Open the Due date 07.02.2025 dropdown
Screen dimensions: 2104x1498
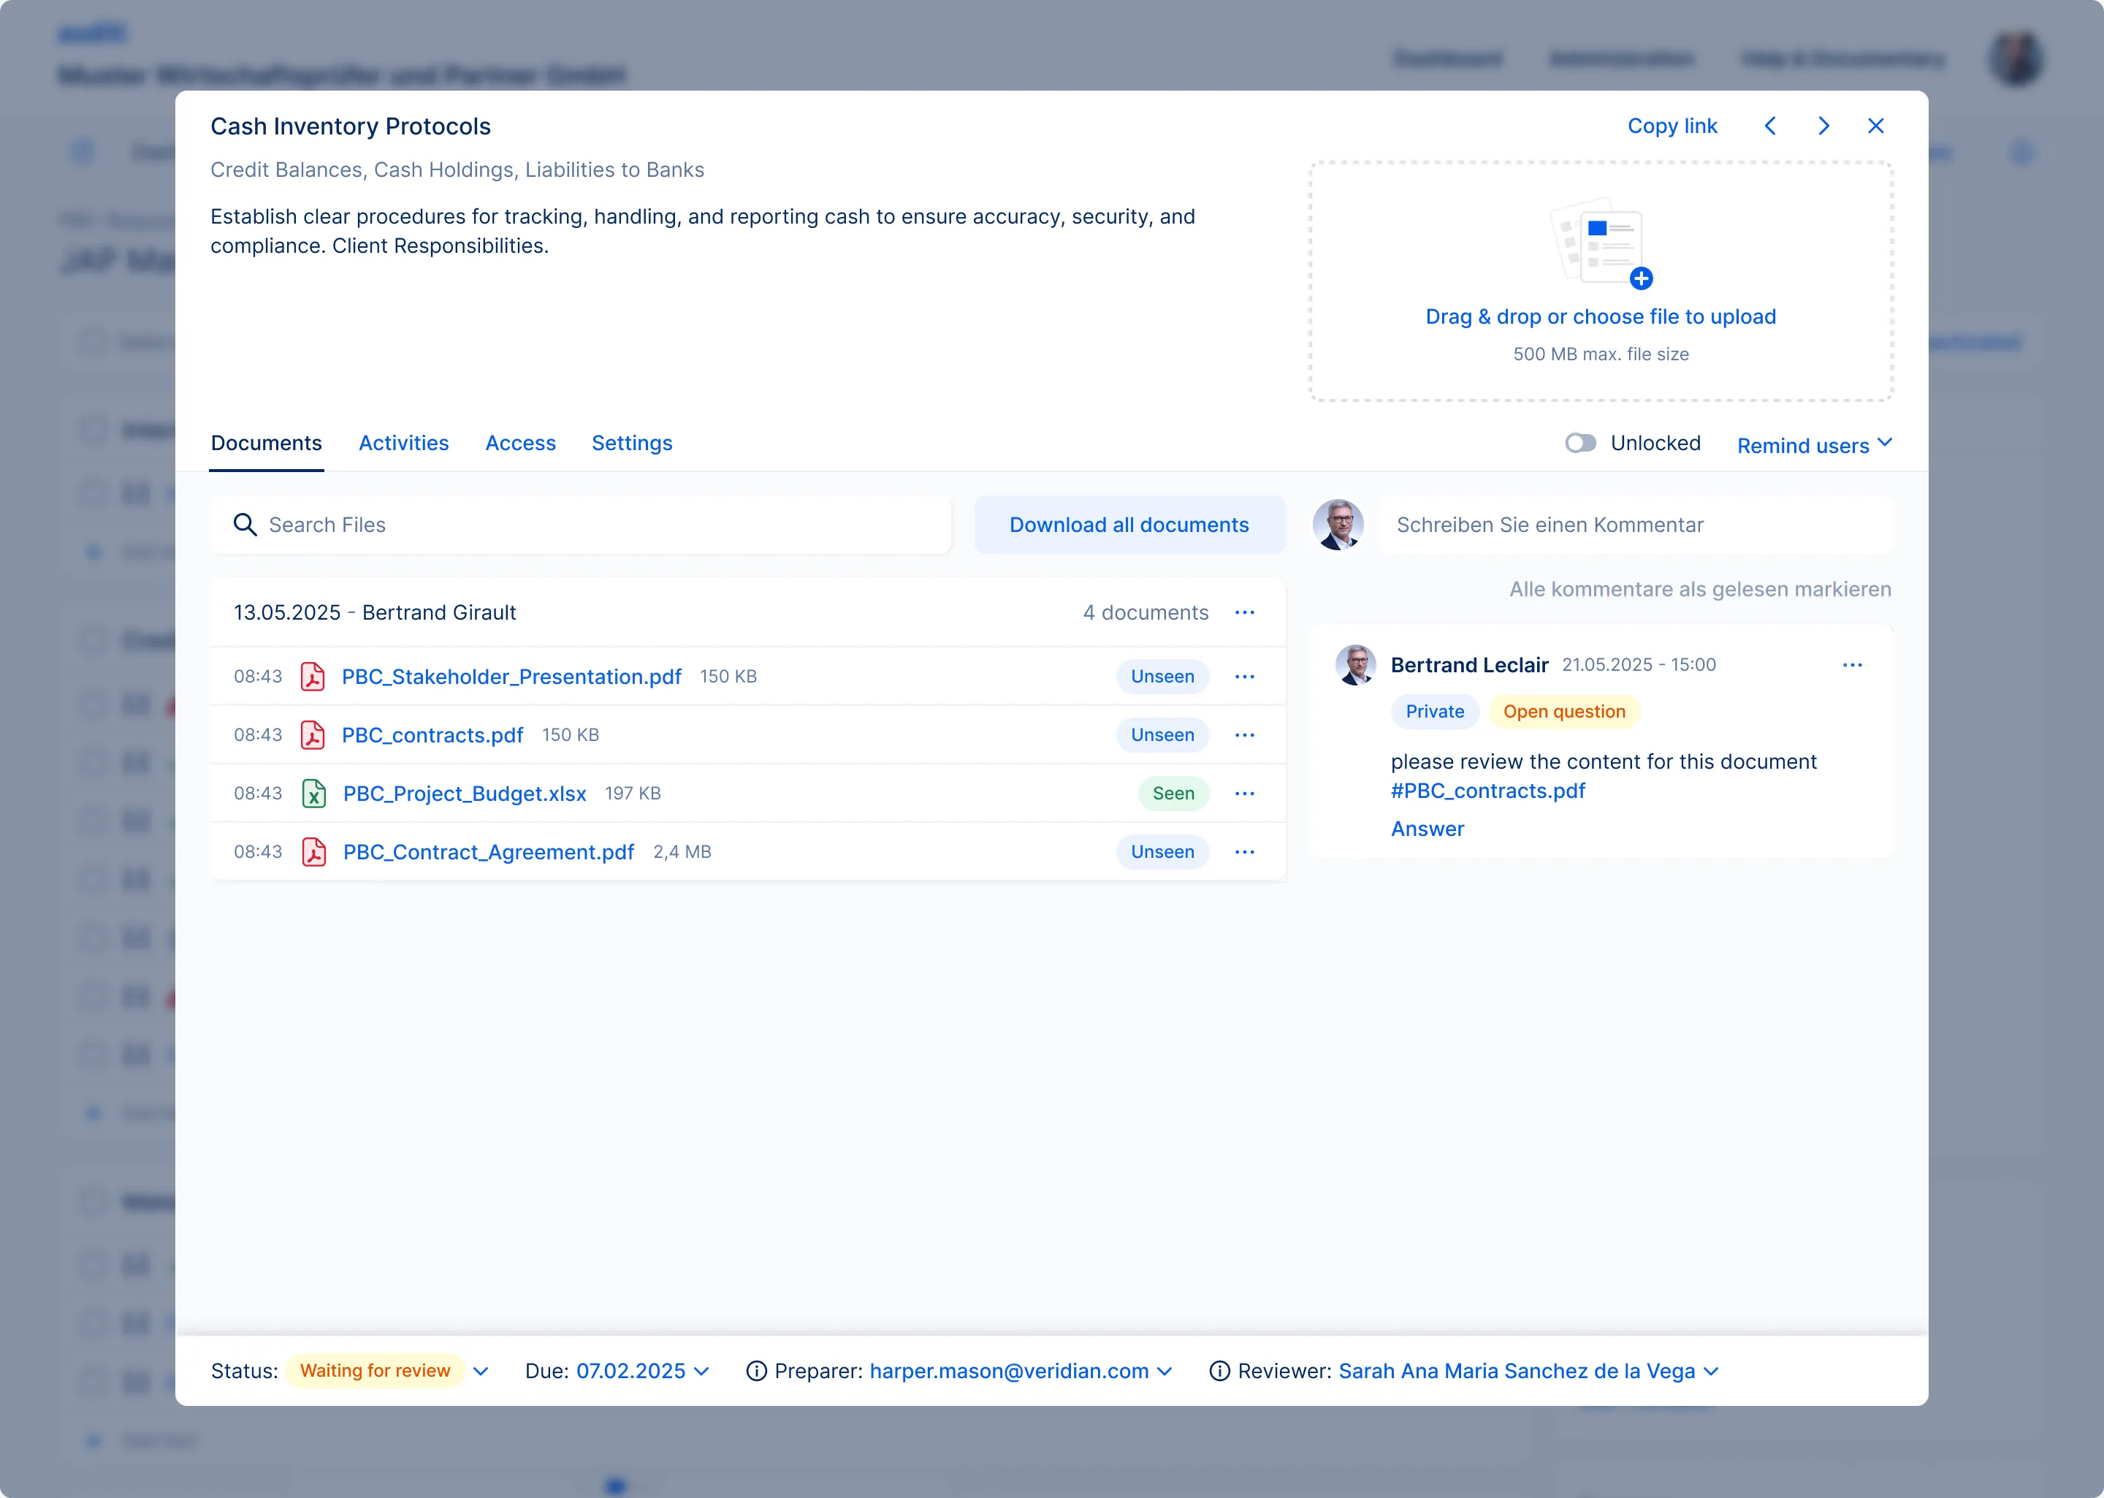click(643, 1371)
